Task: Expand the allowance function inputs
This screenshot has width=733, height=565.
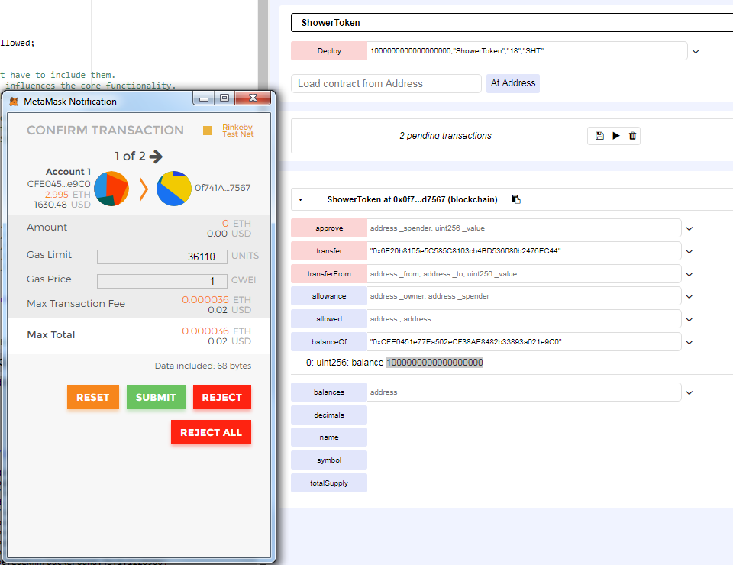Action: point(689,297)
